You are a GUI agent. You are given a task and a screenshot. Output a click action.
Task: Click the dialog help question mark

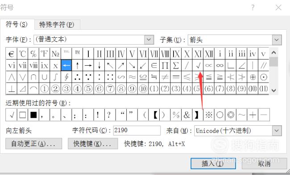[x=253, y=8]
